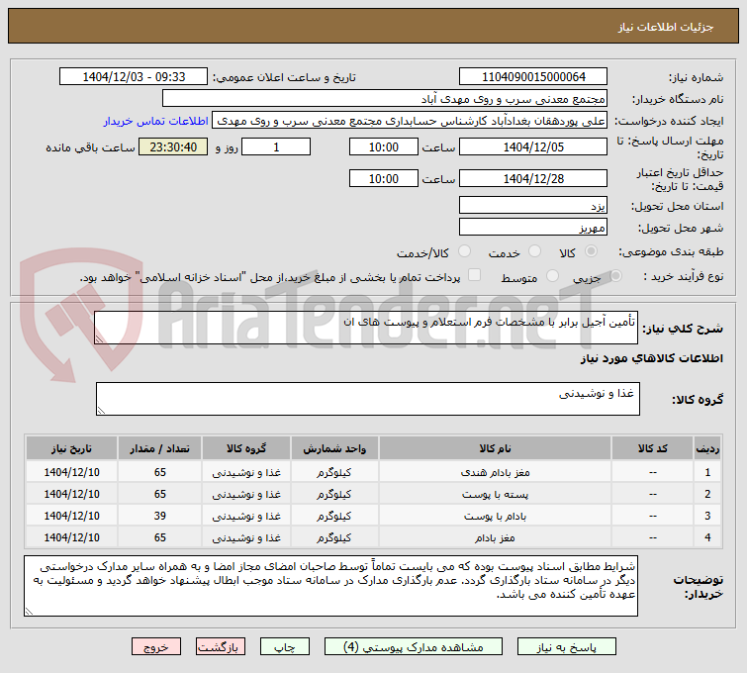This screenshot has width=747, height=673.
Task: Click the توضیحات خریدار notes text area
Action: (x=330, y=586)
